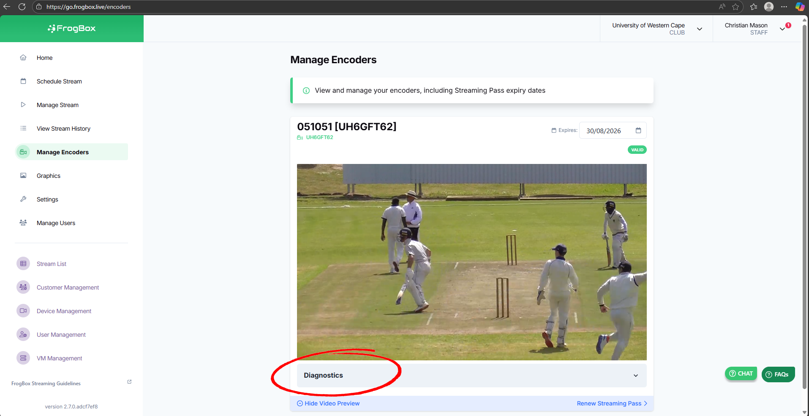This screenshot has width=809, height=416.
Task: Click the read aloud icon in address bar
Action: pyautogui.click(x=722, y=7)
